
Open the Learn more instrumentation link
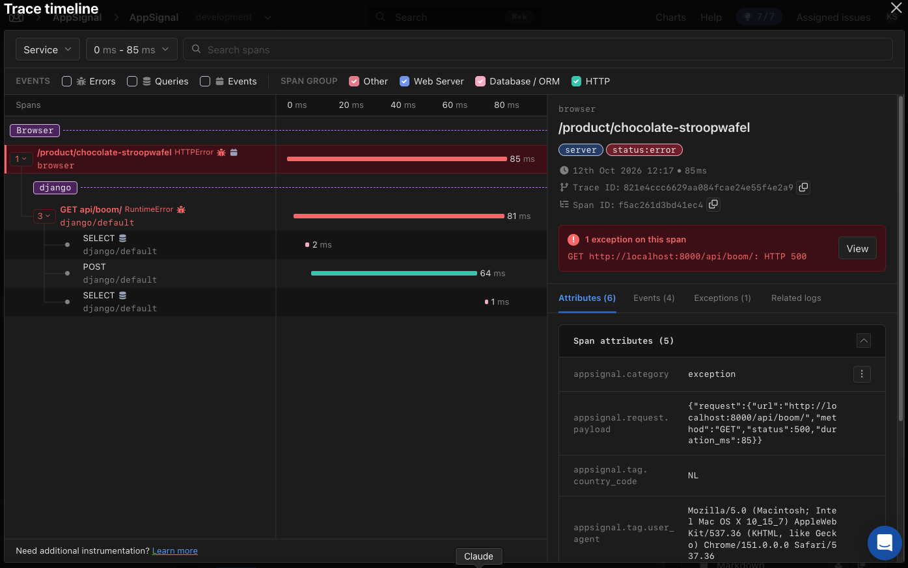(x=175, y=550)
